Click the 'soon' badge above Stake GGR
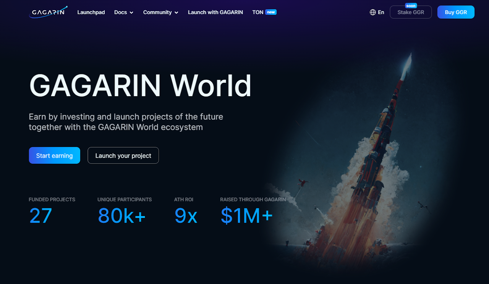Screen dimensions: 489x284 411,6
